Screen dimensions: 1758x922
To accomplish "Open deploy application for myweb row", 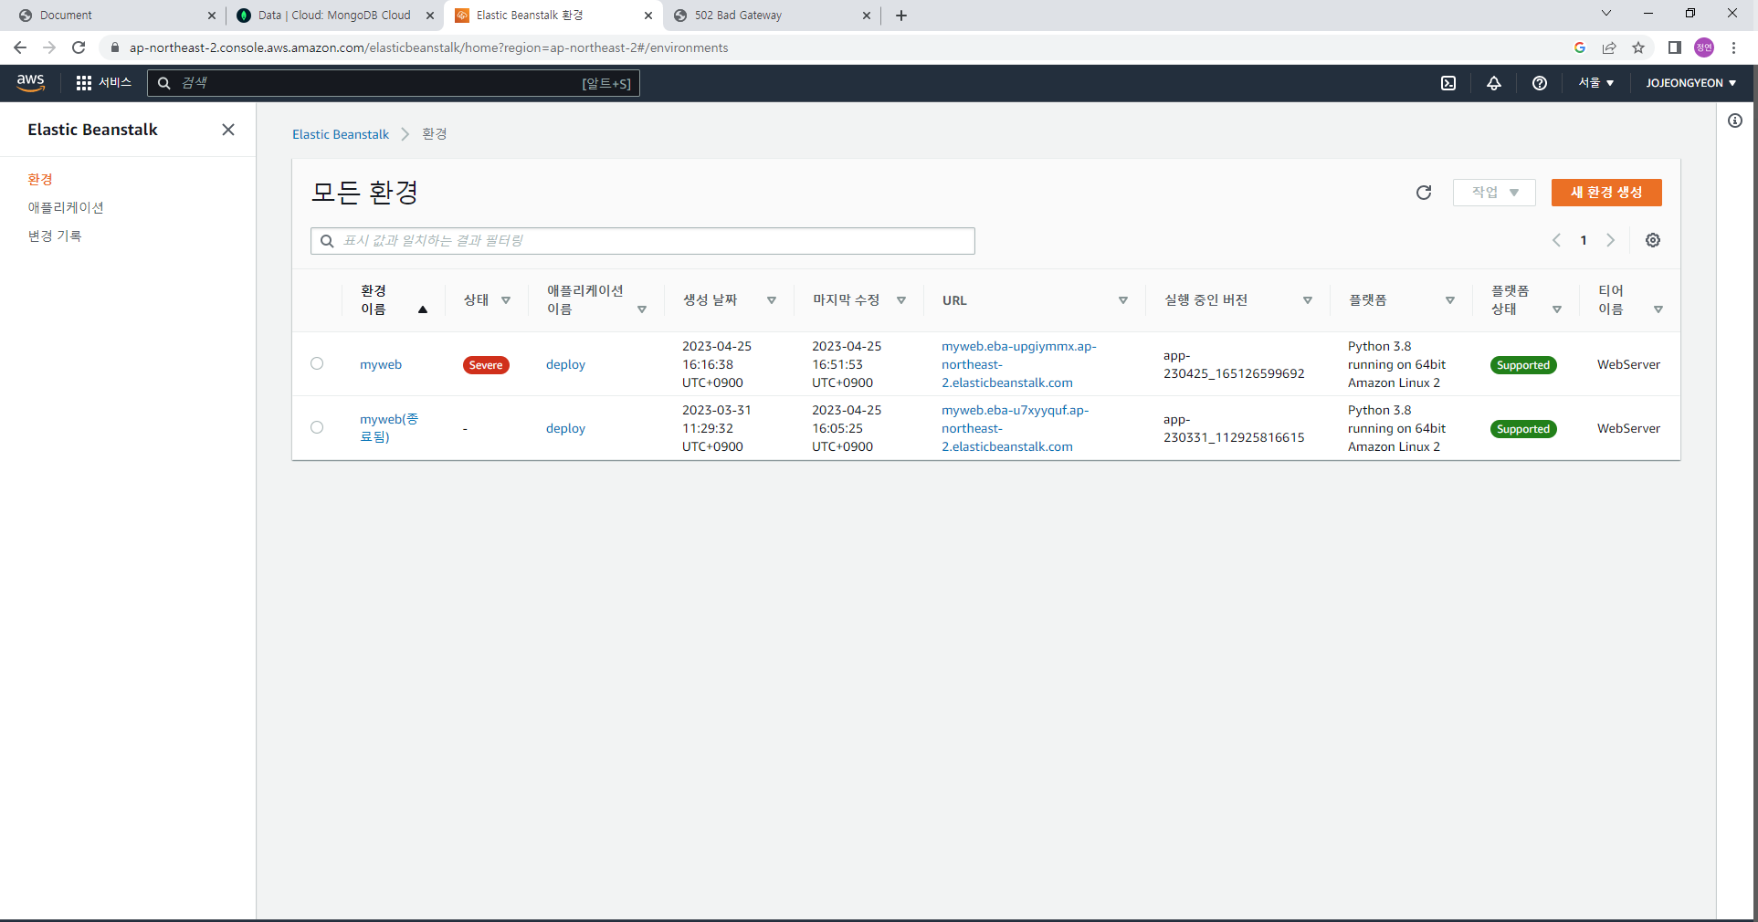I will (x=565, y=364).
